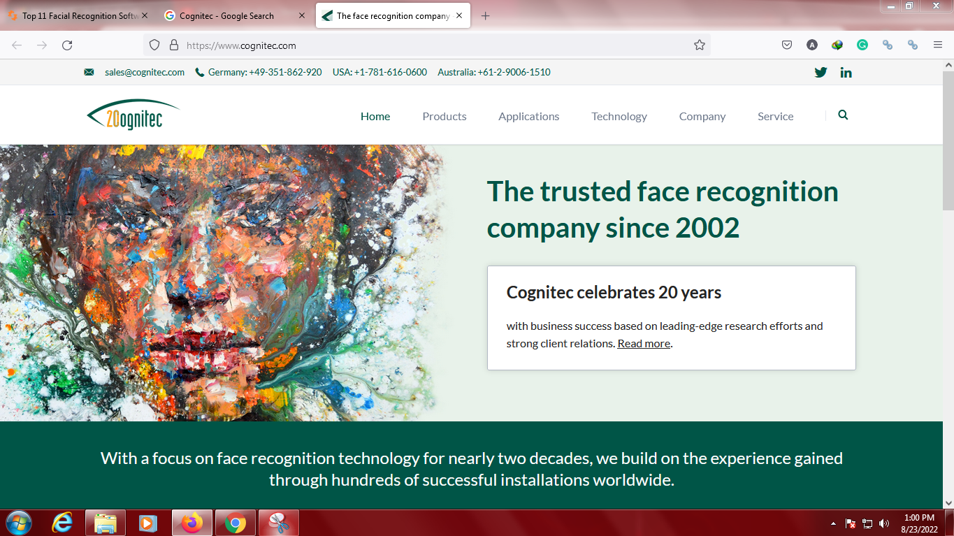Click the scrollbar up arrow

(948, 65)
